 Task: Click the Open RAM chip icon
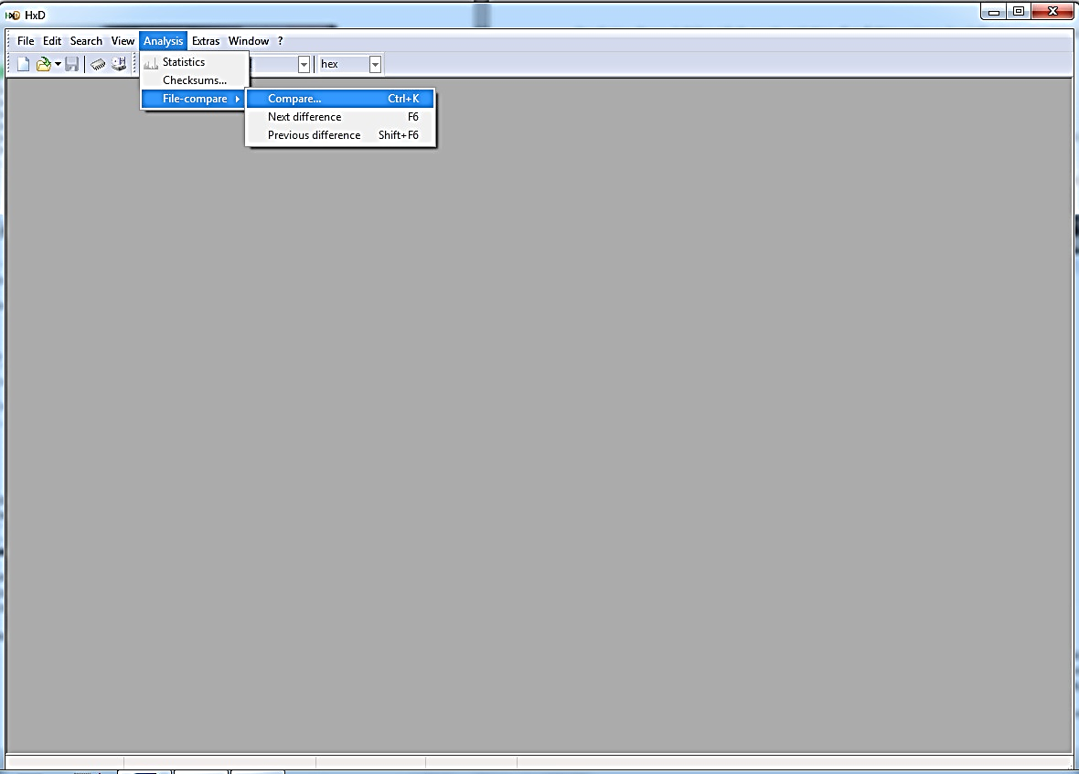pos(98,64)
